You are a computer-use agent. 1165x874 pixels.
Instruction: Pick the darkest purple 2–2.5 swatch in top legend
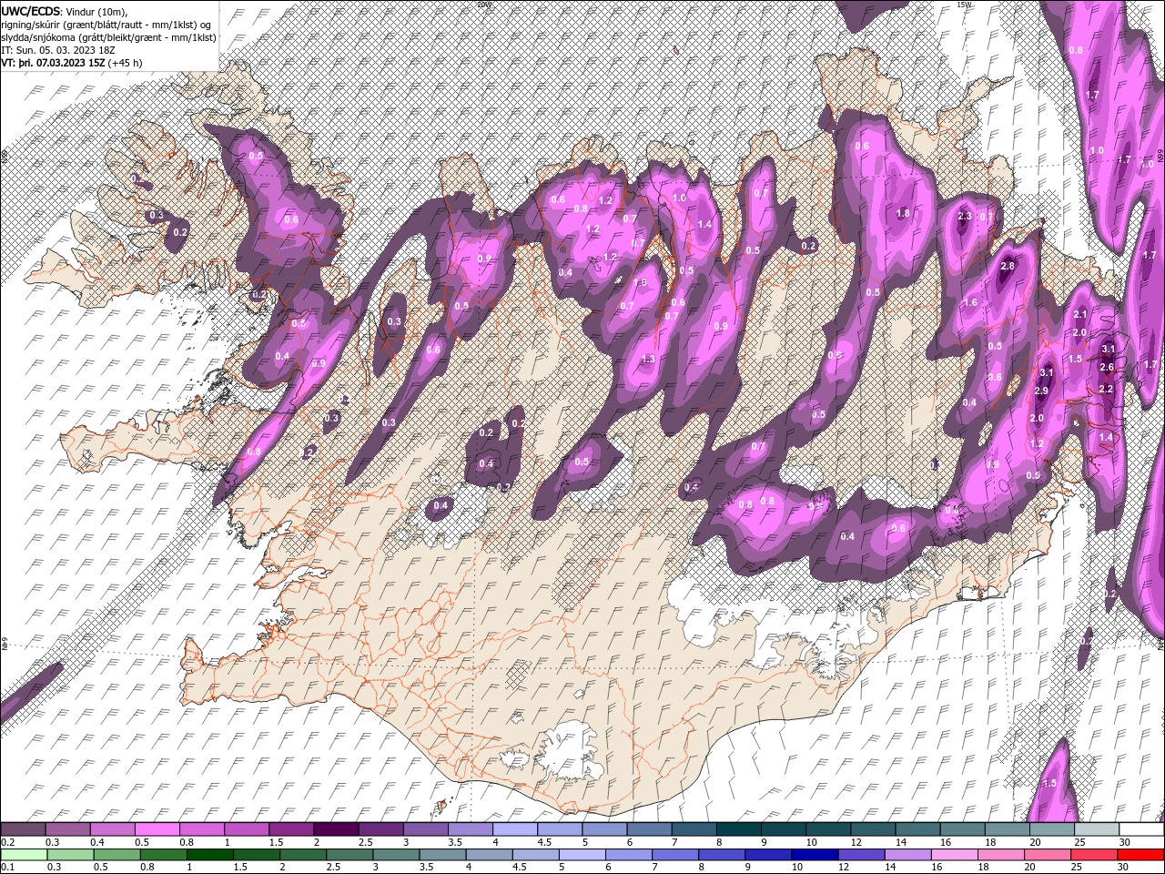(335, 829)
